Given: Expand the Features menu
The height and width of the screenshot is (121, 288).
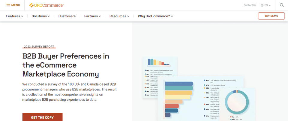Looking at the screenshot, I should tap(15, 16).
